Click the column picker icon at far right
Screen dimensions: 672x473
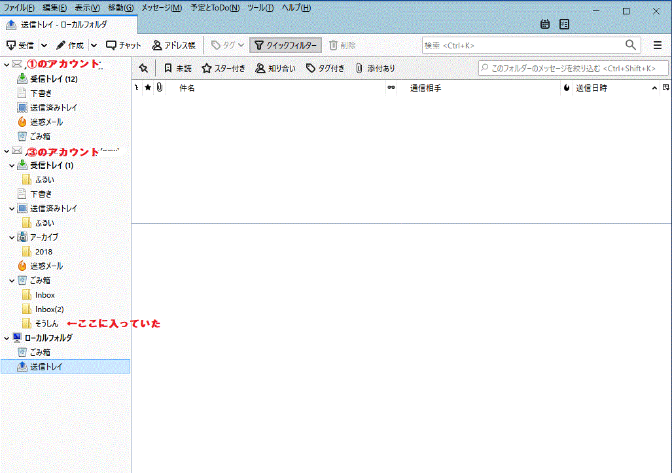(x=665, y=88)
